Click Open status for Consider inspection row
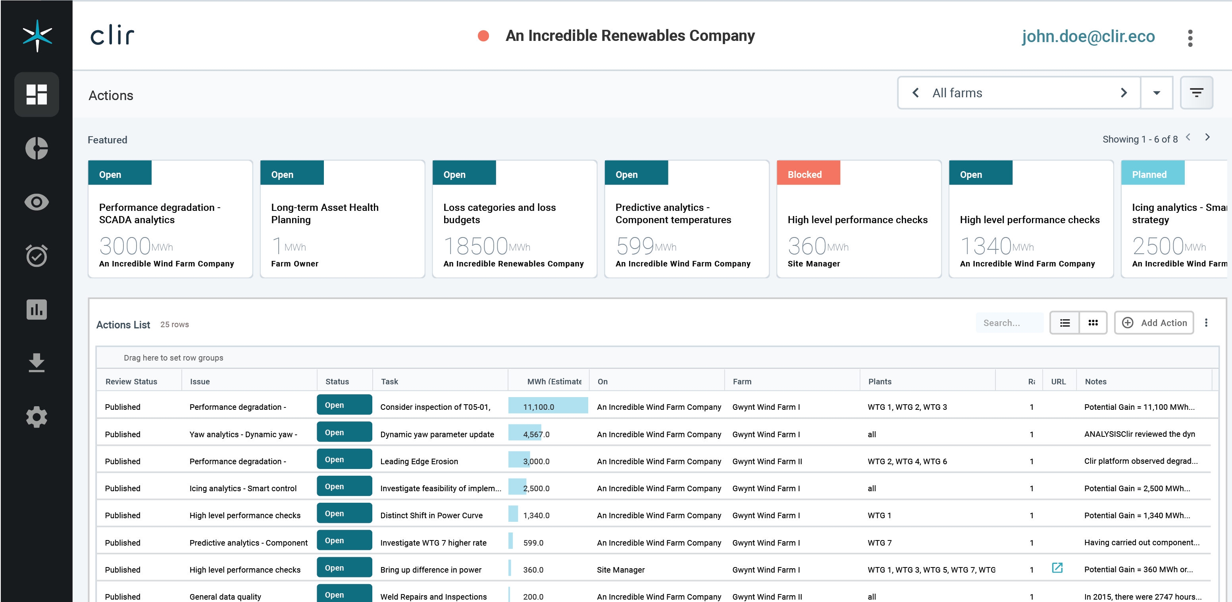This screenshot has height=602, width=1232. (x=345, y=405)
